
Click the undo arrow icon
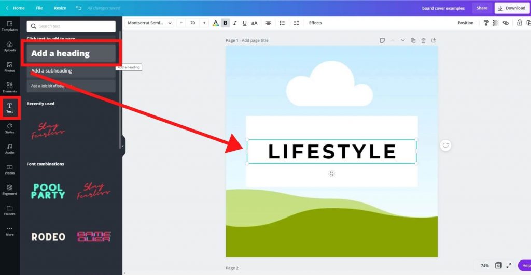pos(78,8)
